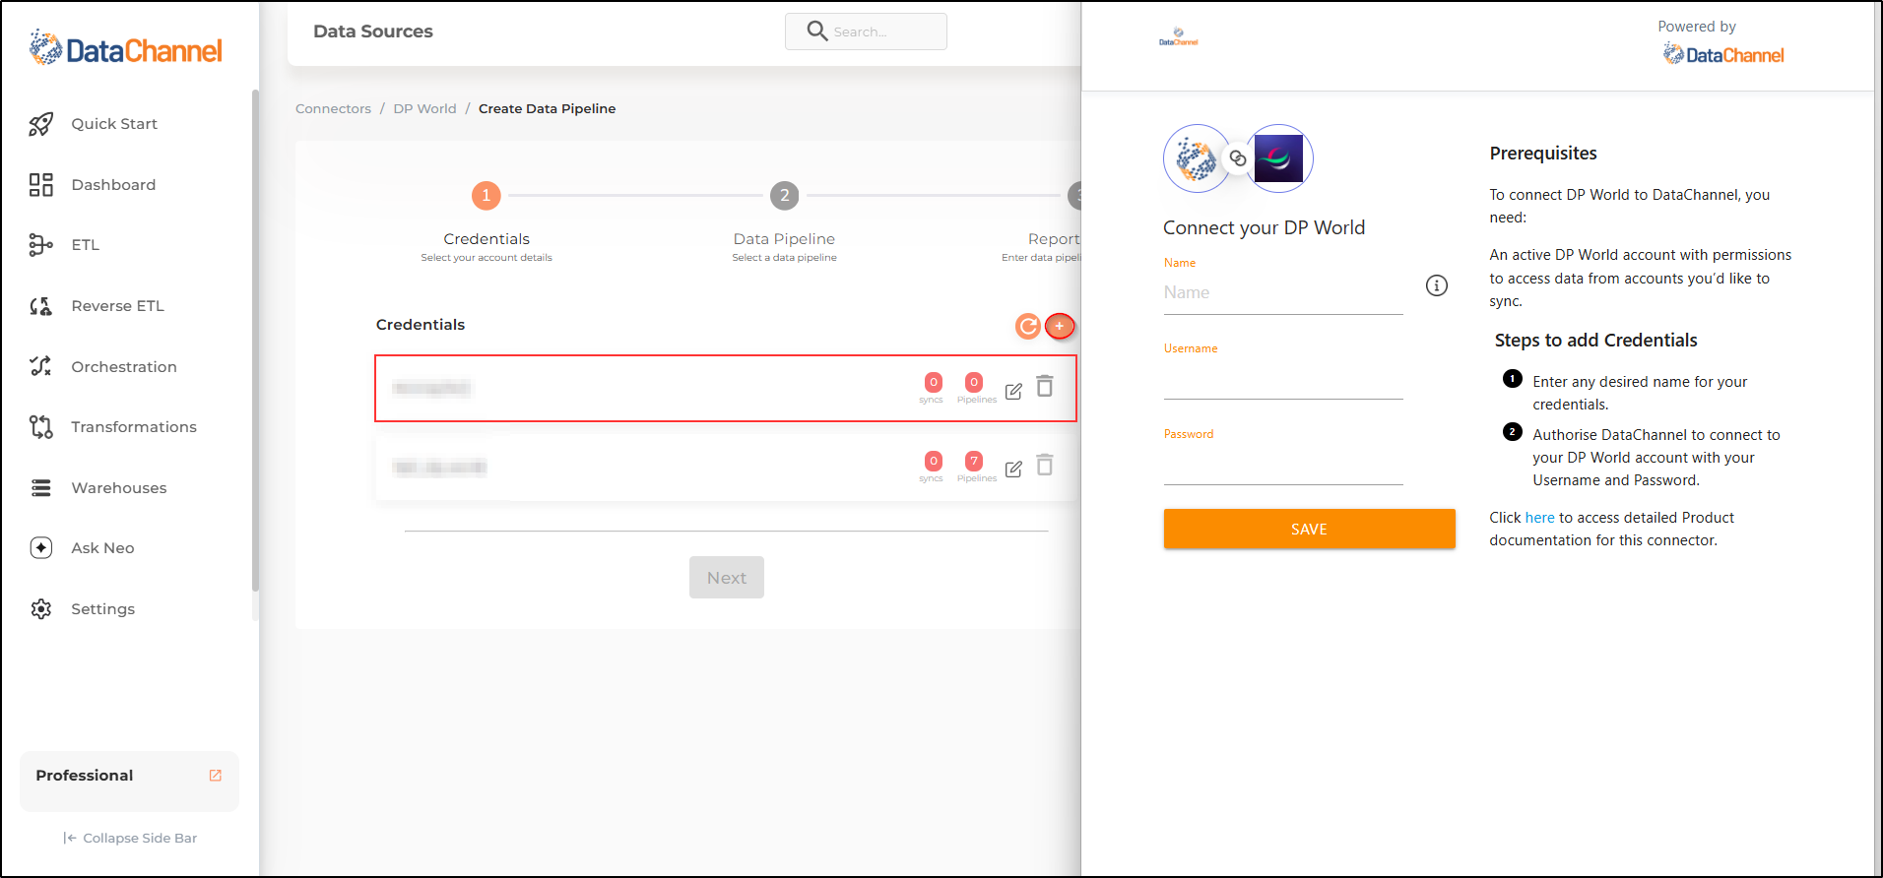The width and height of the screenshot is (1883, 878).
Task: Open Professional plan external link icon
Action: [216, 776]
